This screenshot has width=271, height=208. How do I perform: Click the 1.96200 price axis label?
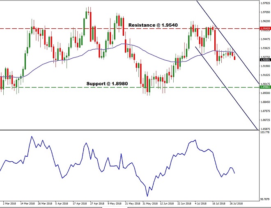point(266,21)
